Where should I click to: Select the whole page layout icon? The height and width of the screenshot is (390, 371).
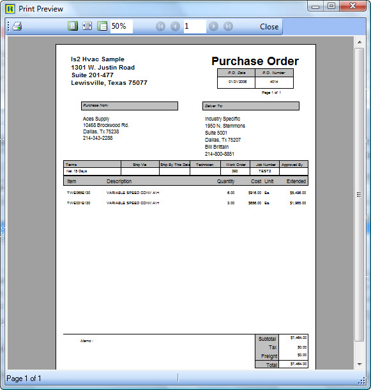102,26
